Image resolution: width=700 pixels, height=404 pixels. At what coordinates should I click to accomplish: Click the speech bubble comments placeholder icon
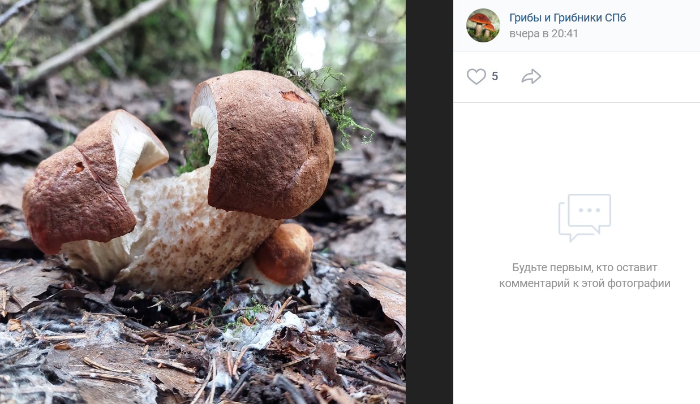pyautogui.click(x=585, y=218)
